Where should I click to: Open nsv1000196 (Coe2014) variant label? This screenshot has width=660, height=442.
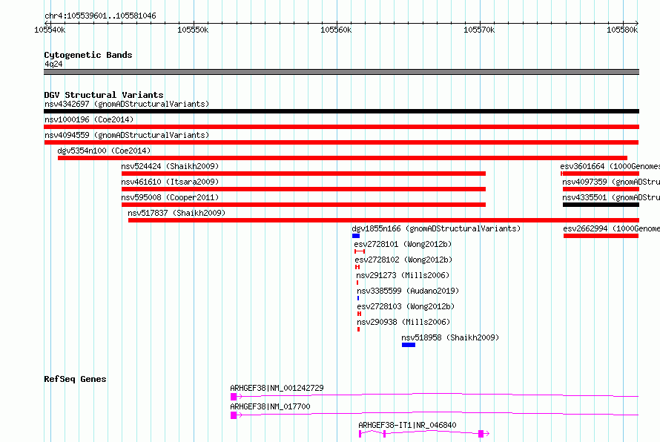pos(89,119)
